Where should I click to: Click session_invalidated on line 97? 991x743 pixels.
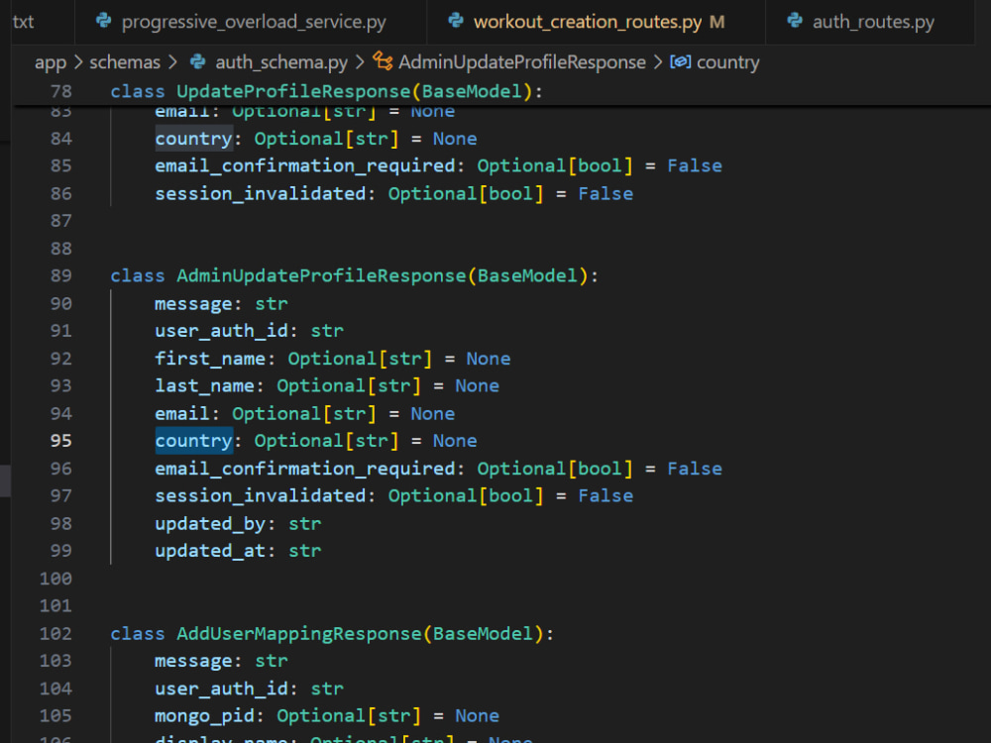click(261, 496)
